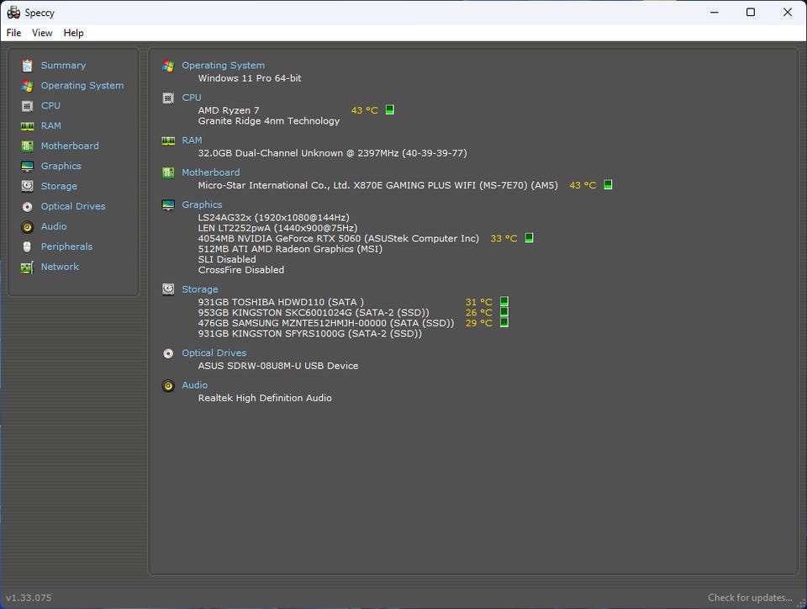The image size is (807, 609).
Task: Click the RAM icon in sidebar
Action: 27,126
